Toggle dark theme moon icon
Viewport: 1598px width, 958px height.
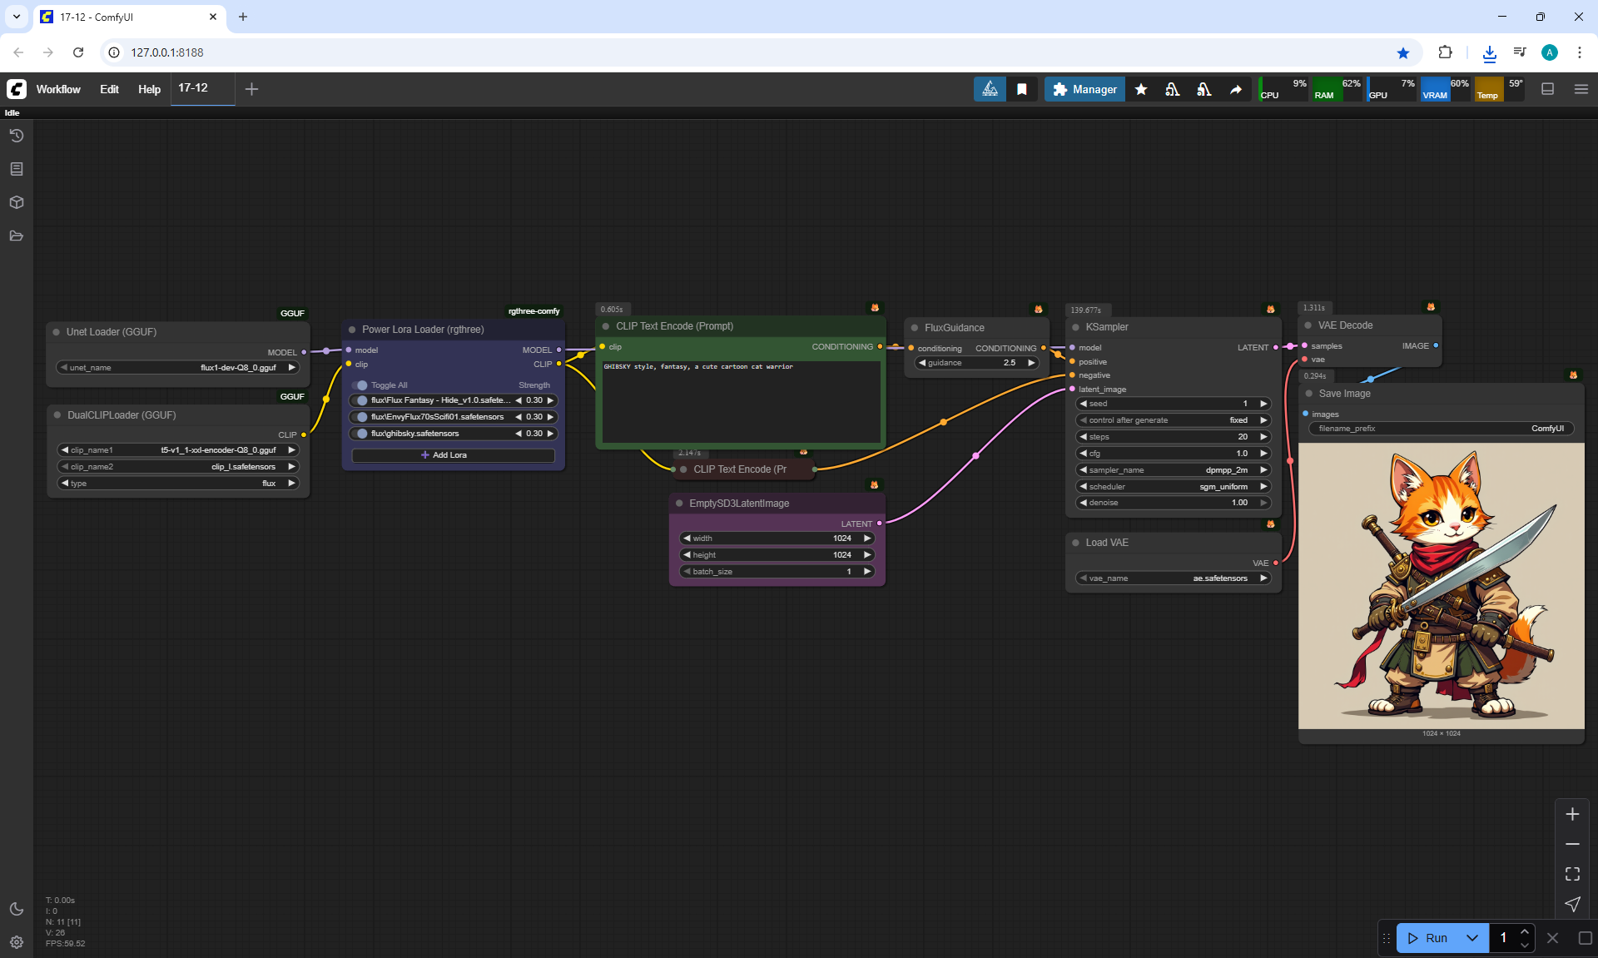(x=16, y=909)
